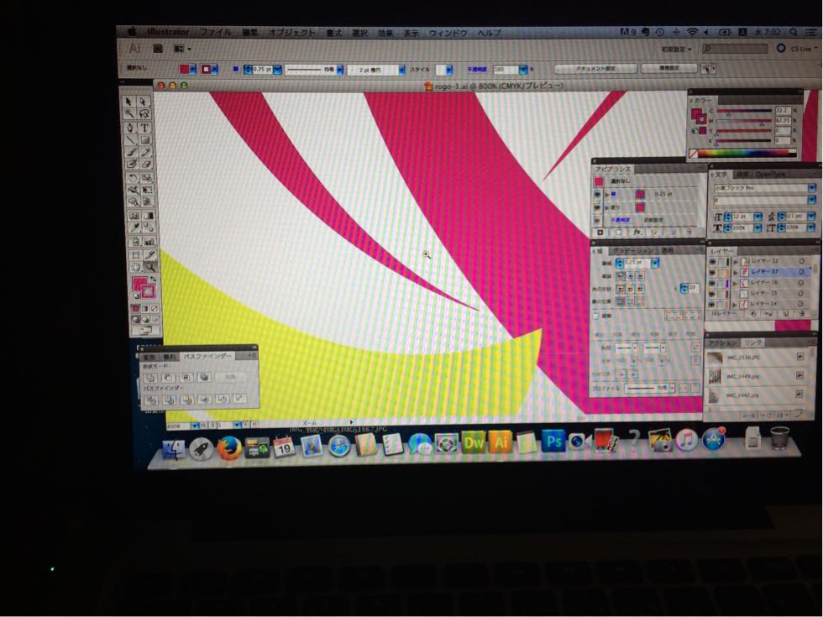Expand レイヤー 14 sublayers

pos(736,304)
